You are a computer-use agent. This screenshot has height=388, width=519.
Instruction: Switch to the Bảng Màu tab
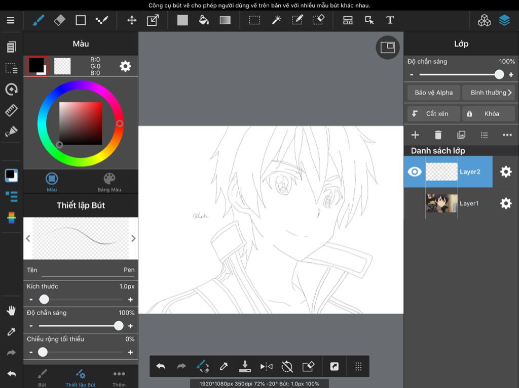point(109,182)
